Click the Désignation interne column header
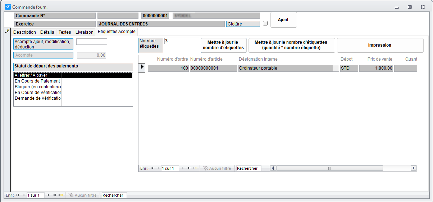Screen dimensions: 433x202 (x=258, y=59)
